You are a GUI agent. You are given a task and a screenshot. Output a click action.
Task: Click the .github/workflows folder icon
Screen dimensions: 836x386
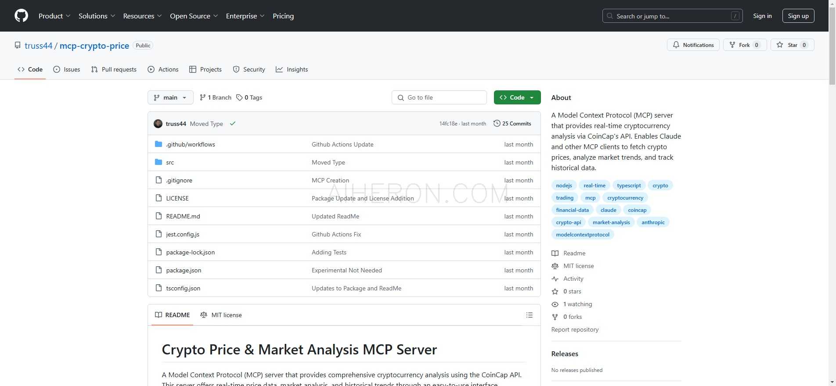click(159, 144)
